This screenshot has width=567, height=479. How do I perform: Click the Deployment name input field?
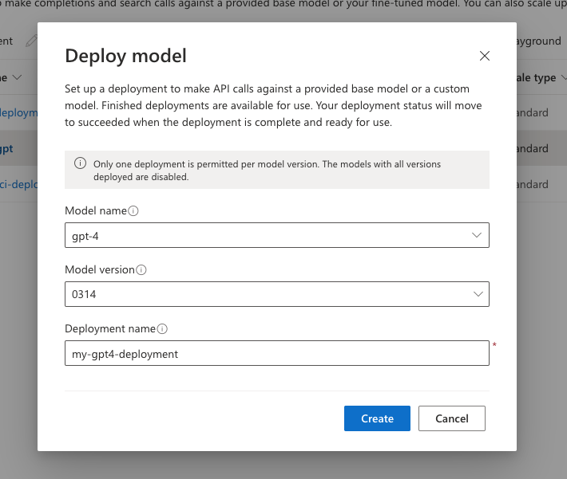coord(277,353)
